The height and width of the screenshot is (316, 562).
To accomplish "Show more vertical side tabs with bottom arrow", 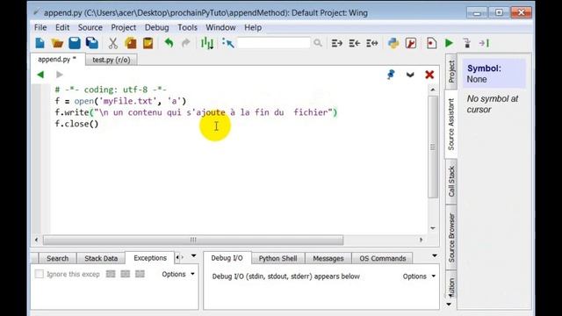I will (449, 305).
